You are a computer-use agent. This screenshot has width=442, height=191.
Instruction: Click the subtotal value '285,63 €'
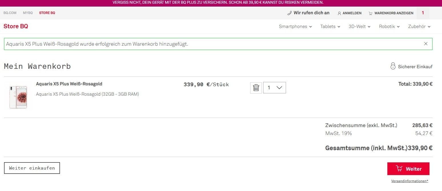[422, 125]
